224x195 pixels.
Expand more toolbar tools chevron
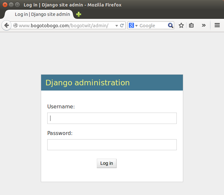(204, 26)
